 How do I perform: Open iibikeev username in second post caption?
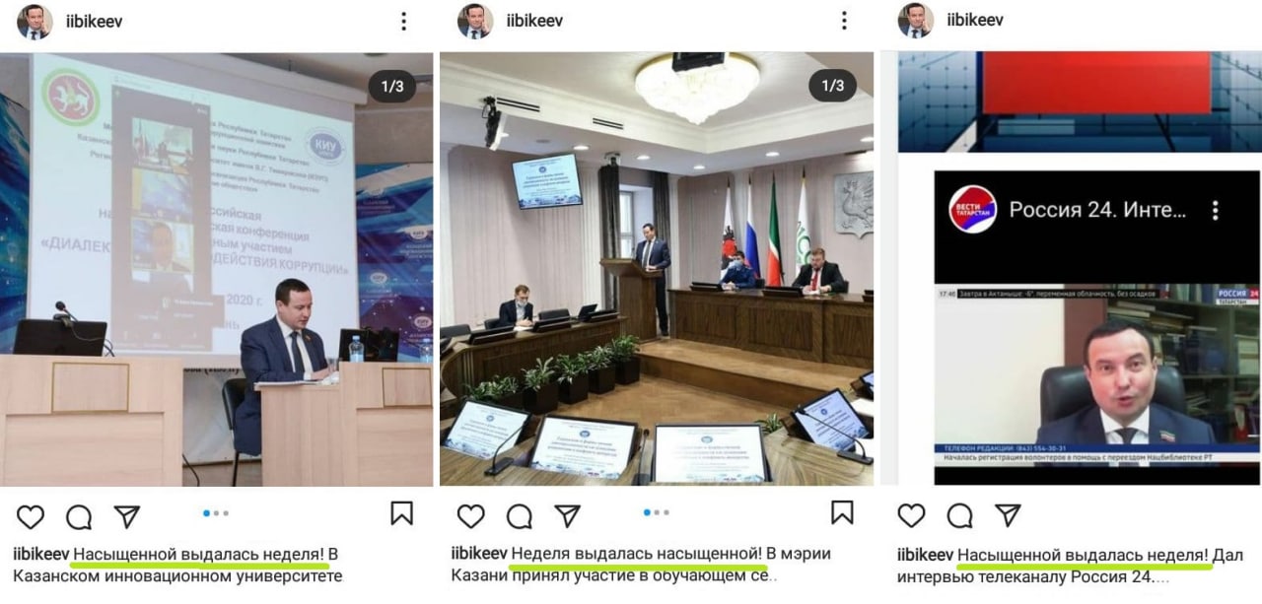(478, 554)
